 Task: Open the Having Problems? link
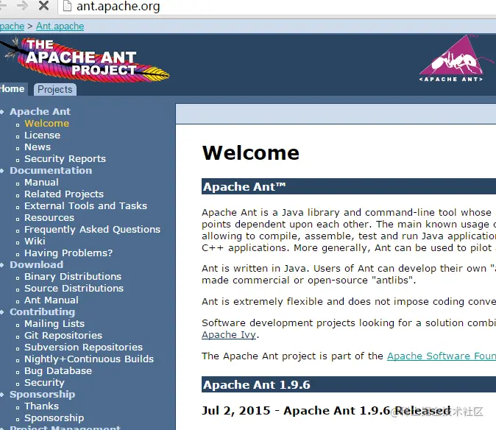pos(68,253)
